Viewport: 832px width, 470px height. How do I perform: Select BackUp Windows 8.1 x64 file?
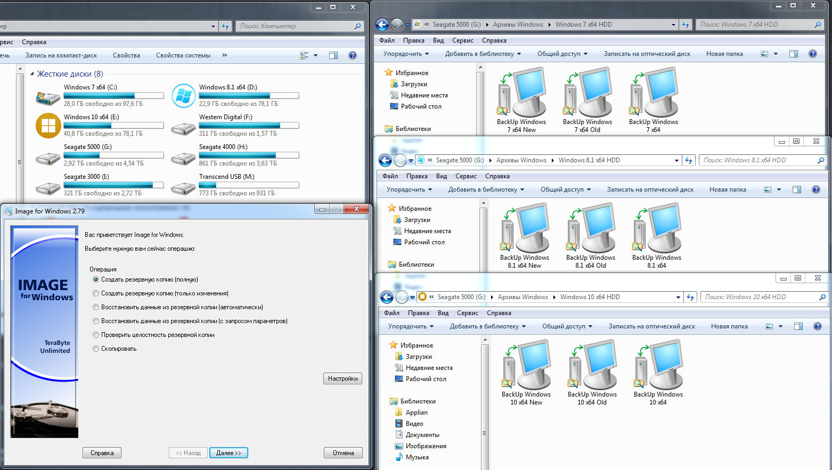[x=657, y=236]
